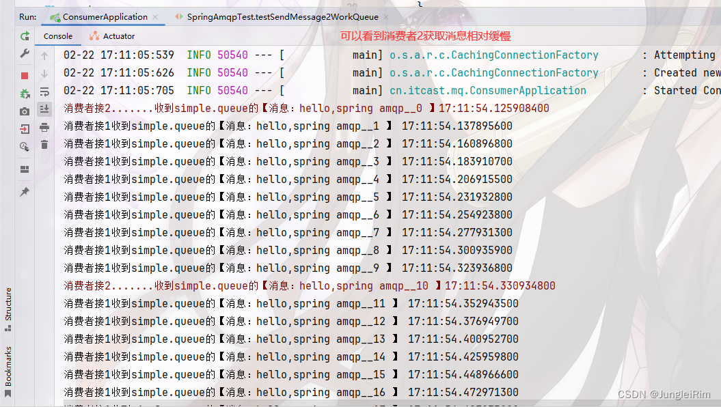Clear the console output with trash icon
The width and height of the screenshot is (721, 407).
point(43,145)
